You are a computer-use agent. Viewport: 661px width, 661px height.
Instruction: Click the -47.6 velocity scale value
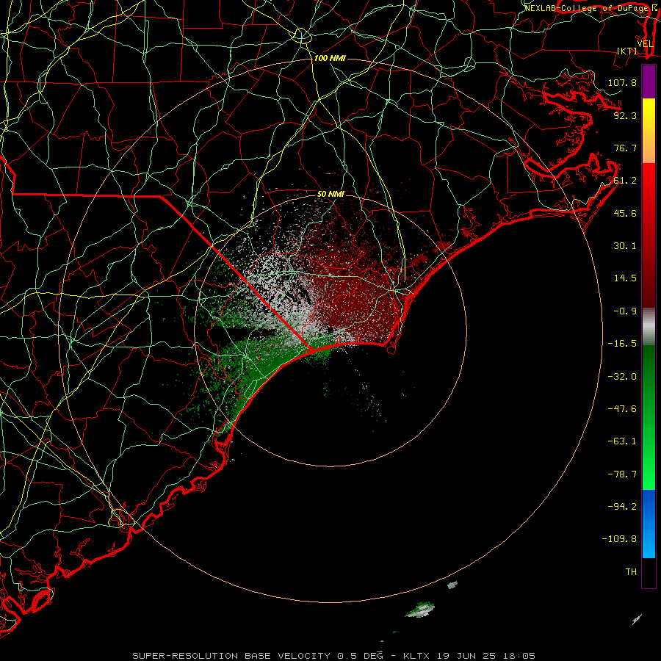coord(622,409)
